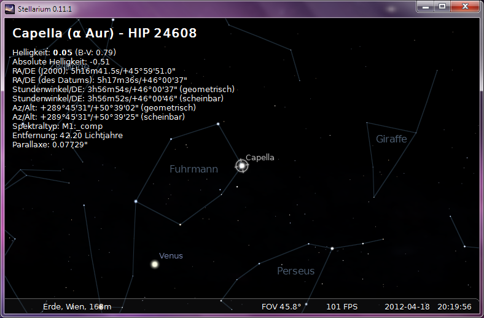This screenshot has width=484, height=318.
Task: Minimize the Stellarium window
Action: (426, 6)
